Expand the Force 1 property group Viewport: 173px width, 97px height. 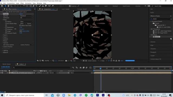(x=2, y=35)
